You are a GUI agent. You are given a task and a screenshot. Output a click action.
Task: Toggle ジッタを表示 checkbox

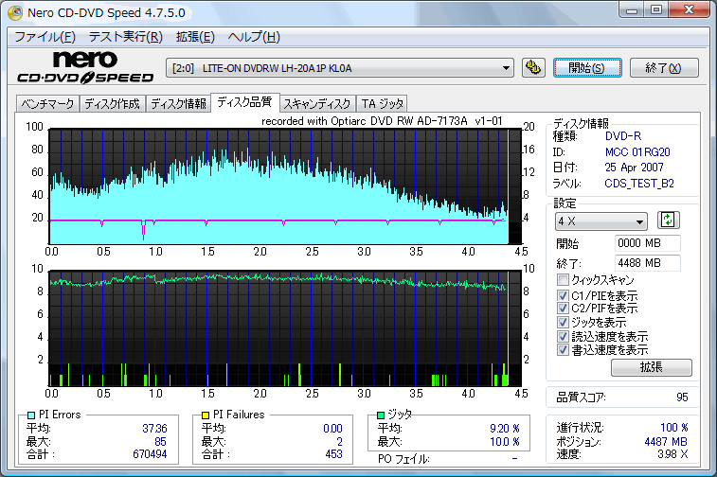coord(563,322)
